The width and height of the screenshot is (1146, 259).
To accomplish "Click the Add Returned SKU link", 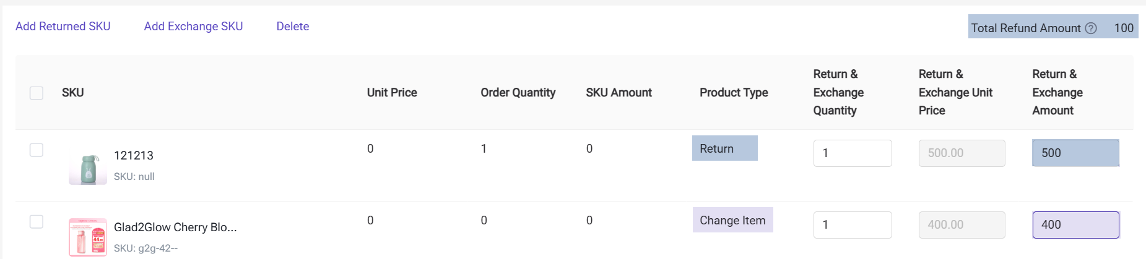I will click(63, 27).
